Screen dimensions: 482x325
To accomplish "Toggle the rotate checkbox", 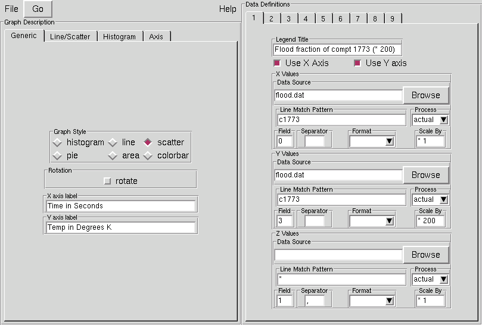I will tap(108, 182).
